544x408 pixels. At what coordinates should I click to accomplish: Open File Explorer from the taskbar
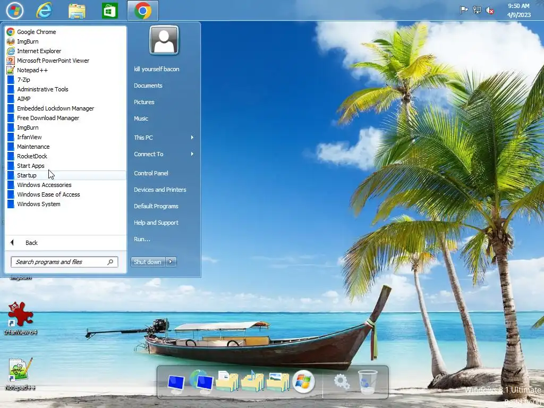[76, 11]
